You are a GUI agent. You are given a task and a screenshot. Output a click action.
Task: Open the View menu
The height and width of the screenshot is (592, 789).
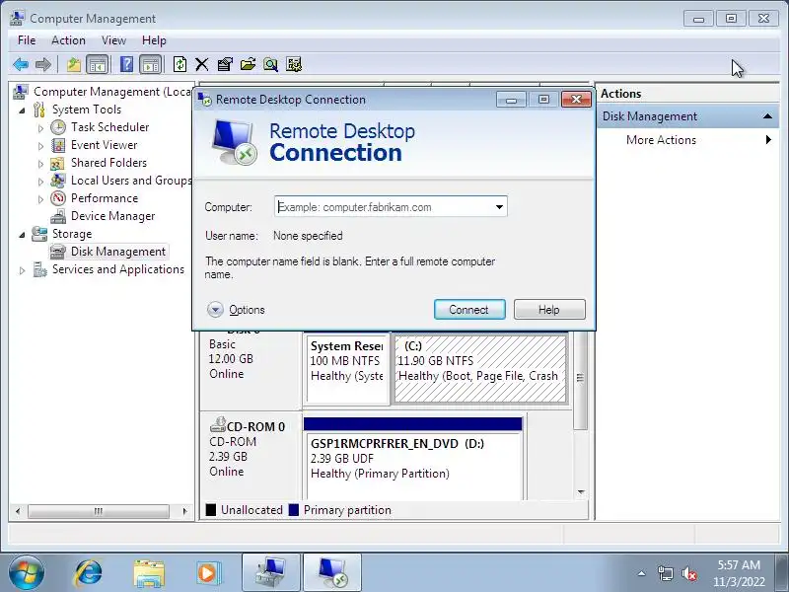click(x=113, y=40)
